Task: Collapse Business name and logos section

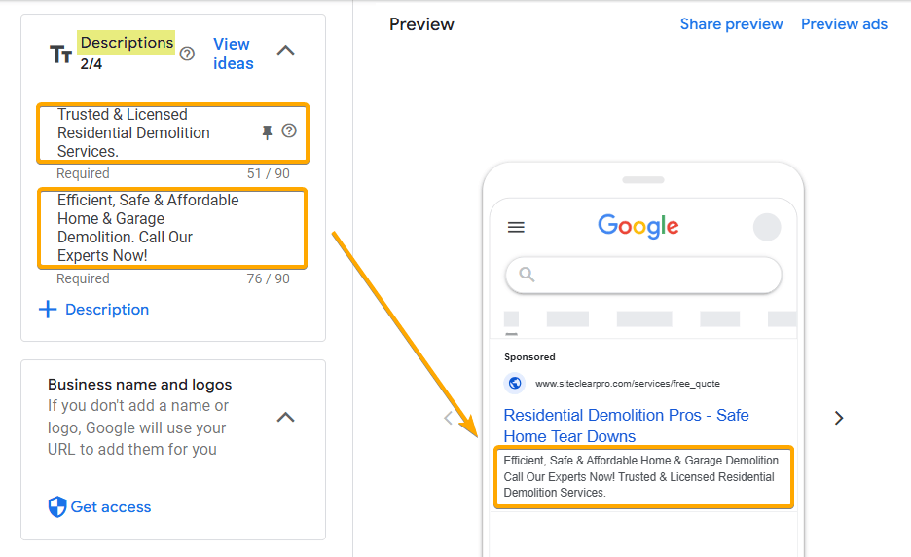Action: (x=285, y=417)
